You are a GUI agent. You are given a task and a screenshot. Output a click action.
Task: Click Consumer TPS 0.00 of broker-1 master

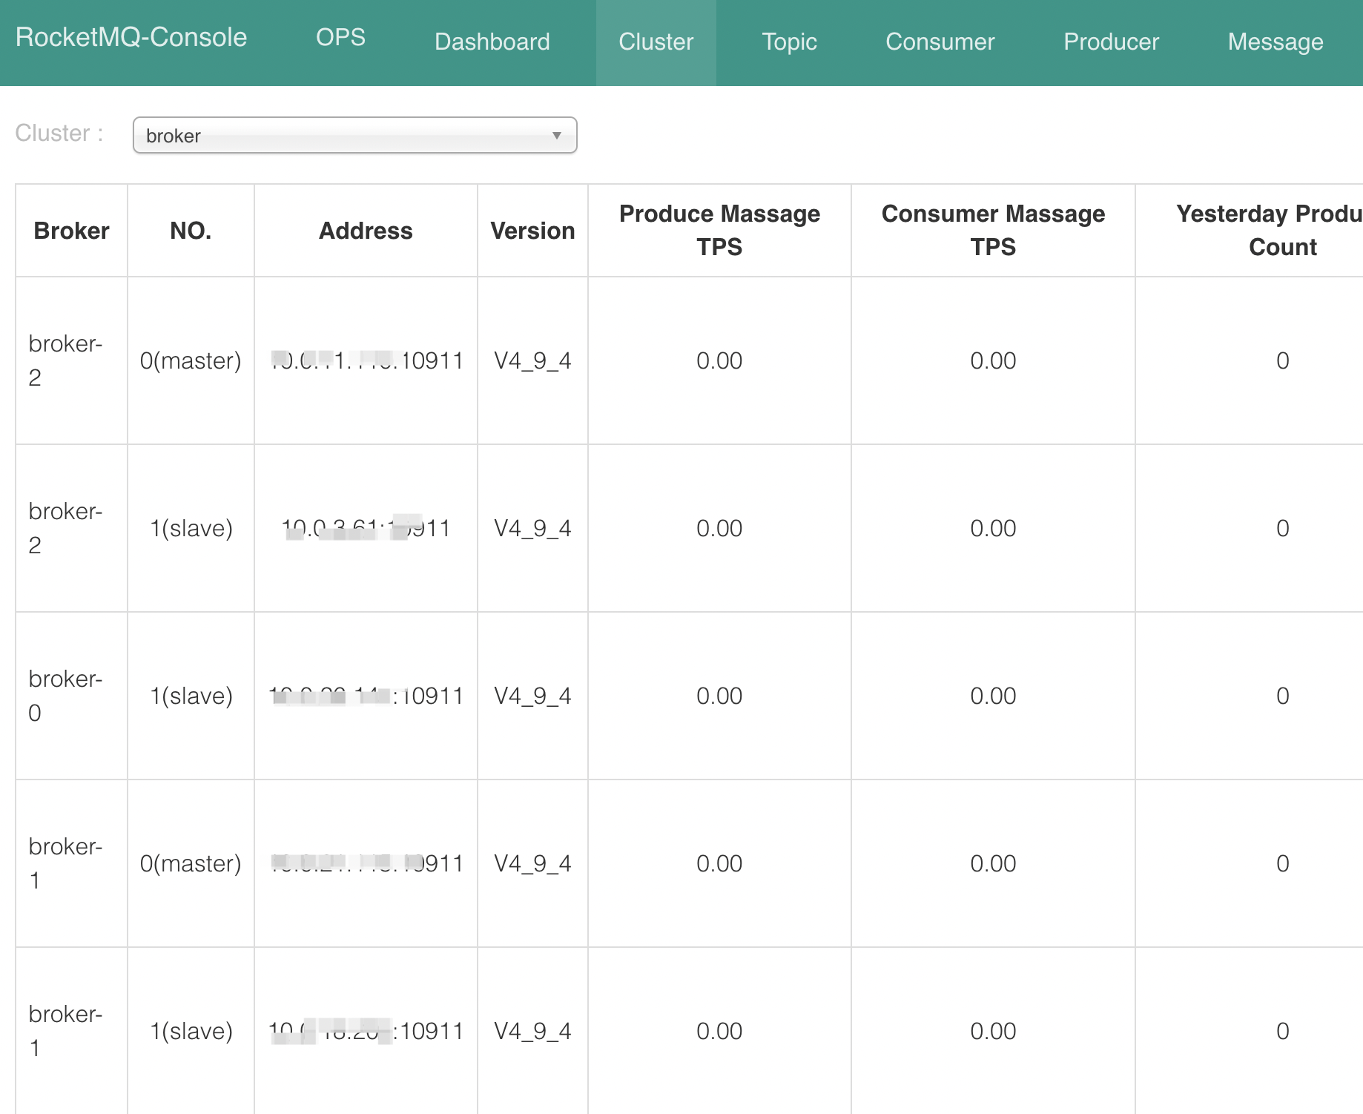click(x=993, y=863)
